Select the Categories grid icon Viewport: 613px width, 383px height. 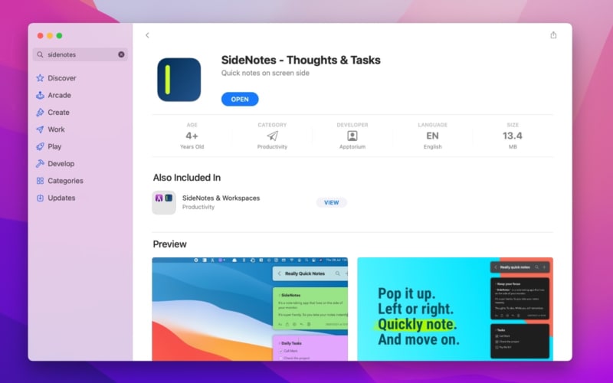40,181
